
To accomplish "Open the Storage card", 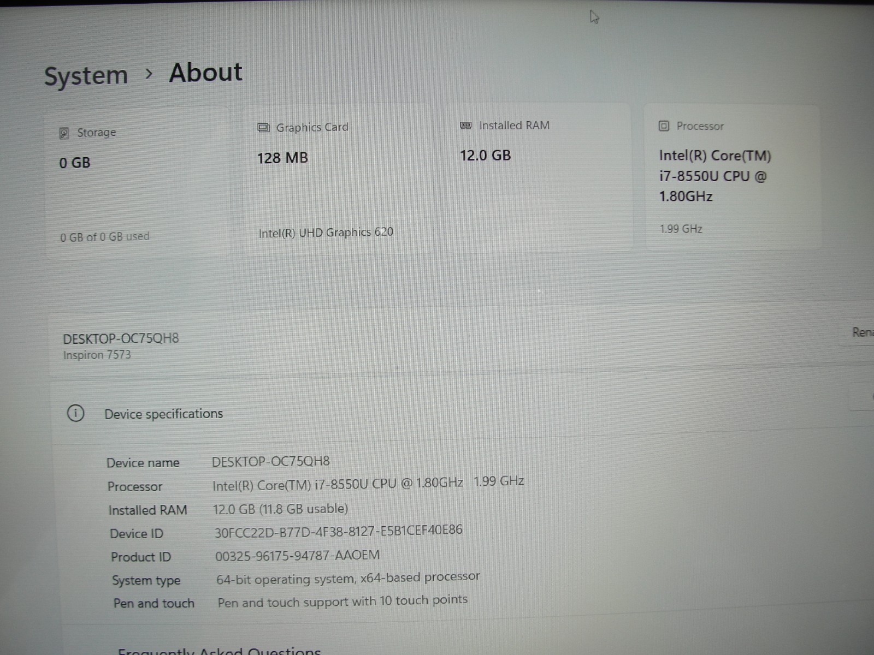I will (x=138, y=183).
